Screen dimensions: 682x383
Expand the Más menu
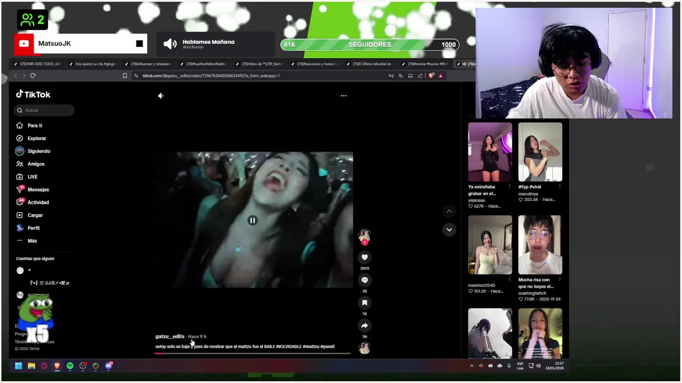[27, 240]
